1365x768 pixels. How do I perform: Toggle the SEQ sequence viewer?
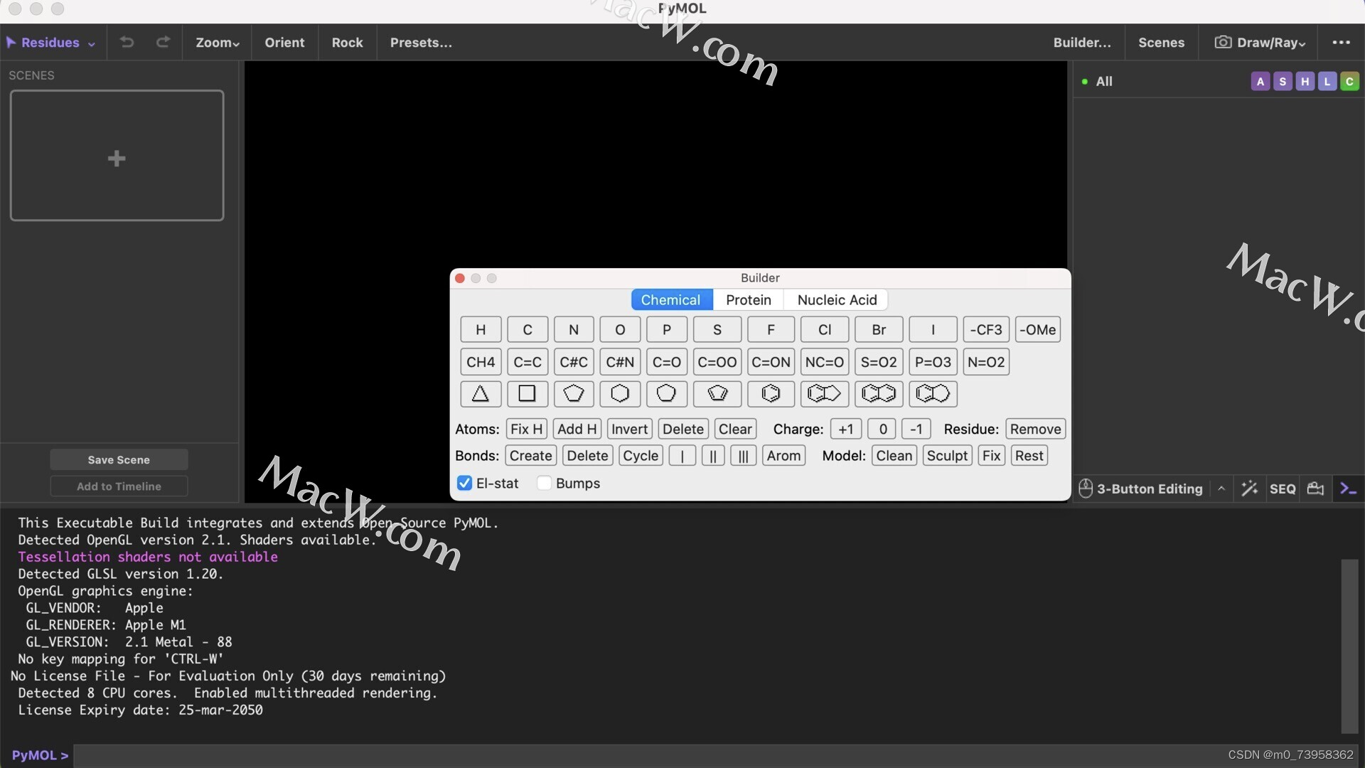tap(1282, 489)
